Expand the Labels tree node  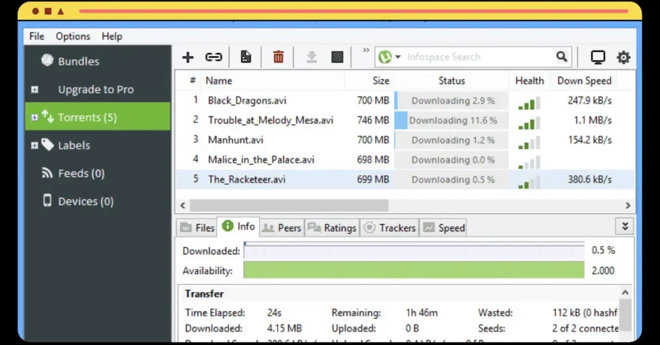[35, 145]
